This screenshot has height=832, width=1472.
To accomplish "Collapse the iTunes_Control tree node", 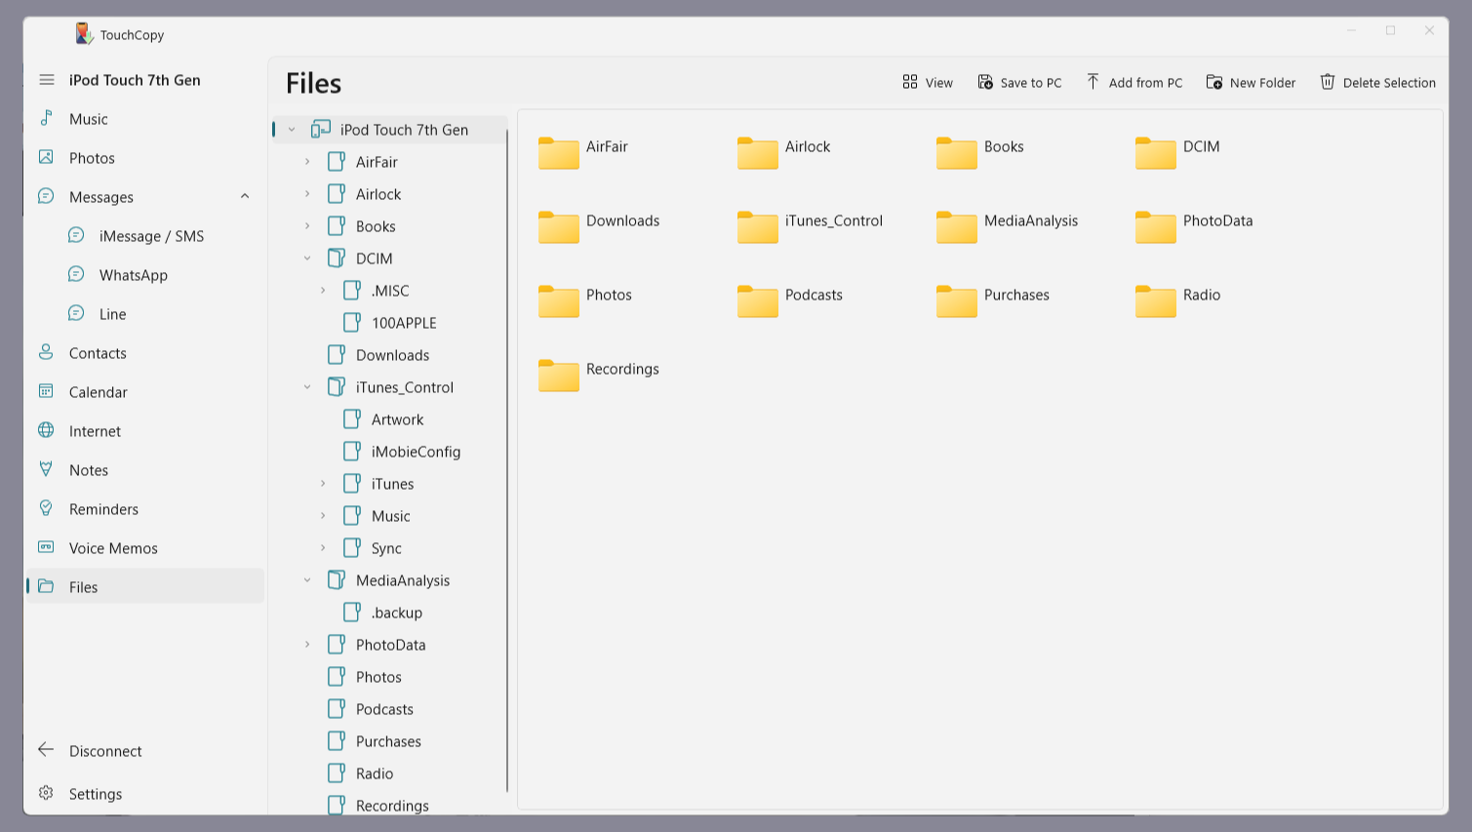I will (x=307, y=387).
